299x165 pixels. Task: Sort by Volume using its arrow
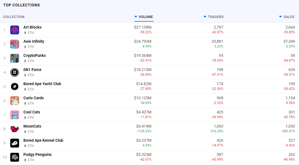[136, 17]
